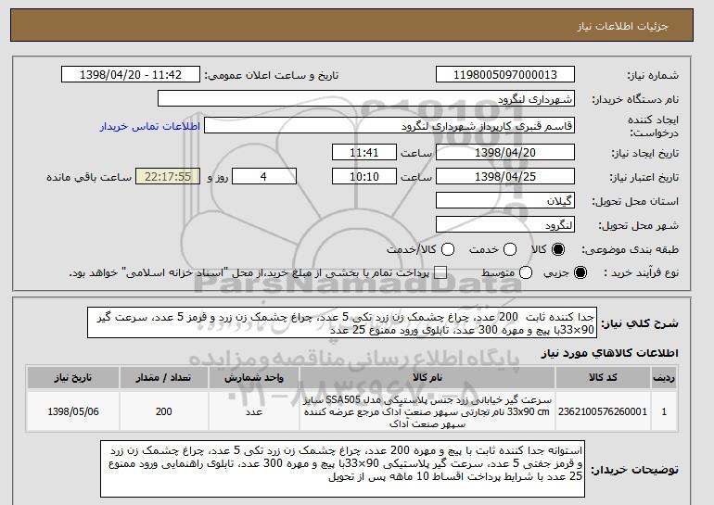Click the quantity cell 200
This screenshot has height=505, width=714.
[164, 411]
